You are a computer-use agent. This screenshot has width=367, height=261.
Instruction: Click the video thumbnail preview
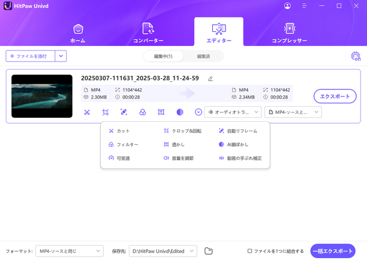point(42,96)
